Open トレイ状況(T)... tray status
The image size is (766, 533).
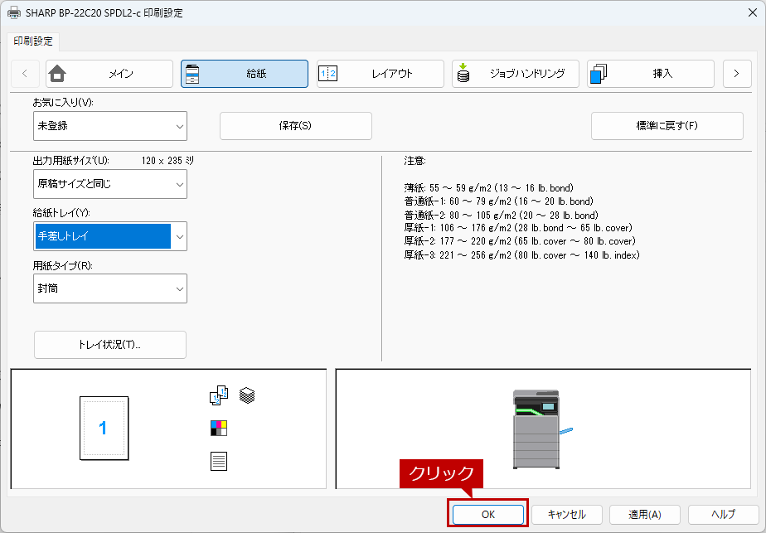110,344
